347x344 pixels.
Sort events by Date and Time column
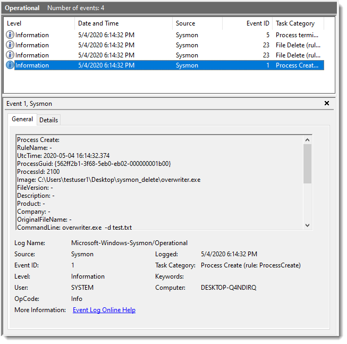(x=123, y=23)
